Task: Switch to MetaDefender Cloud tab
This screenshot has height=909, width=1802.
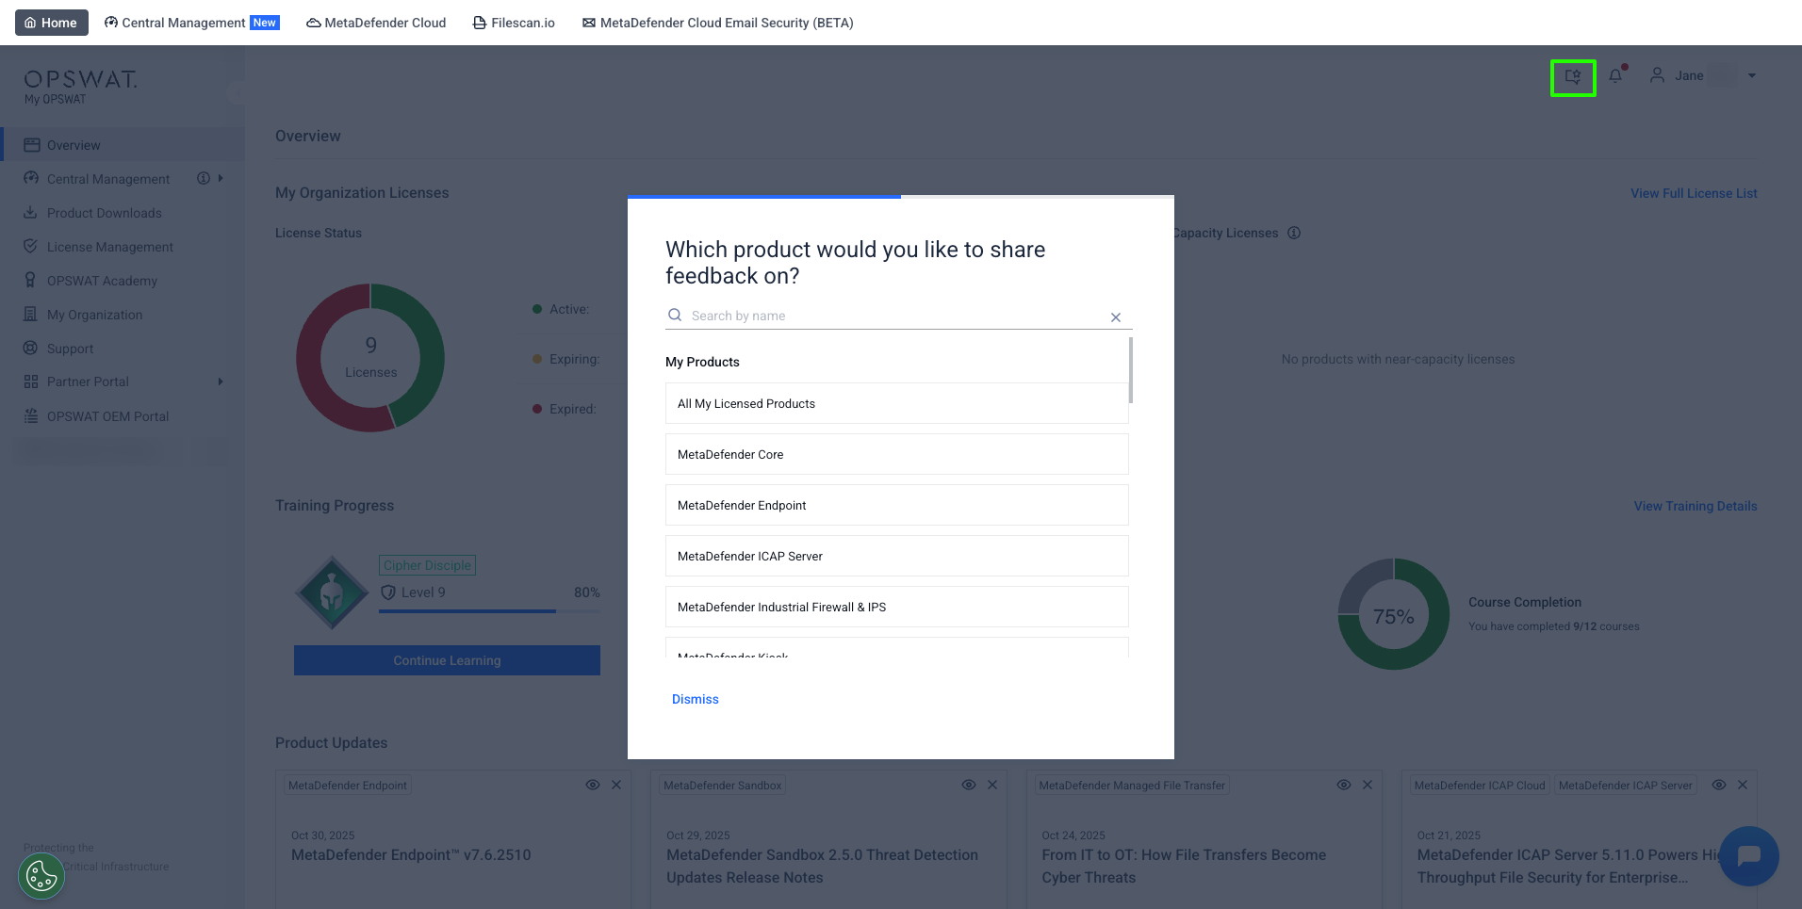Action: pos(376,23)
